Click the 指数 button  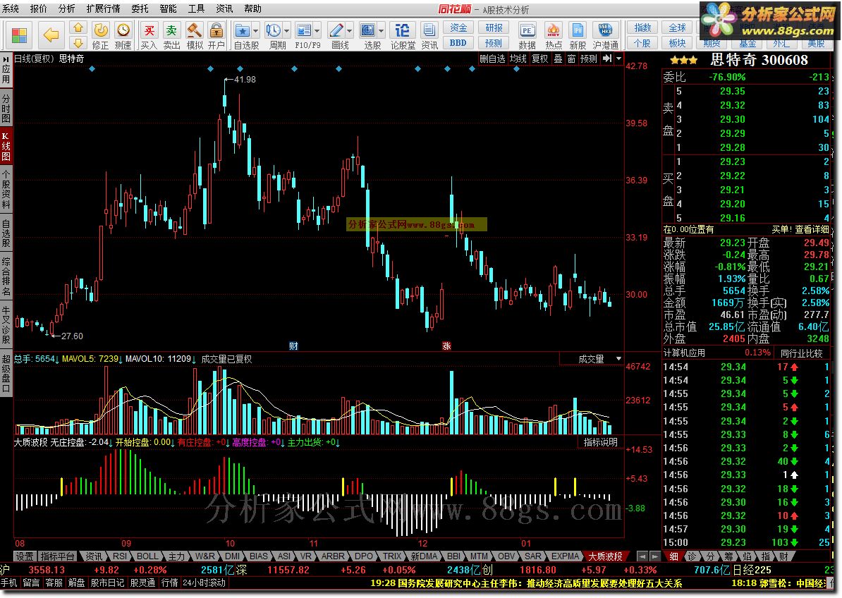point(642,28)
